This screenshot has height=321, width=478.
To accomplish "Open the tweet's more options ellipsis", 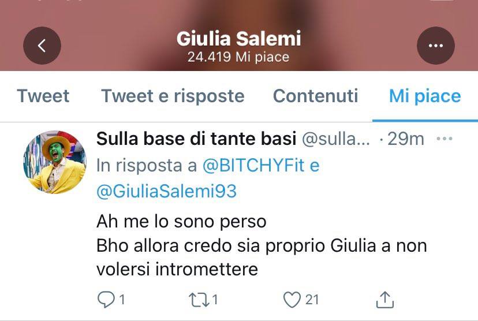I will pos(445,139).
